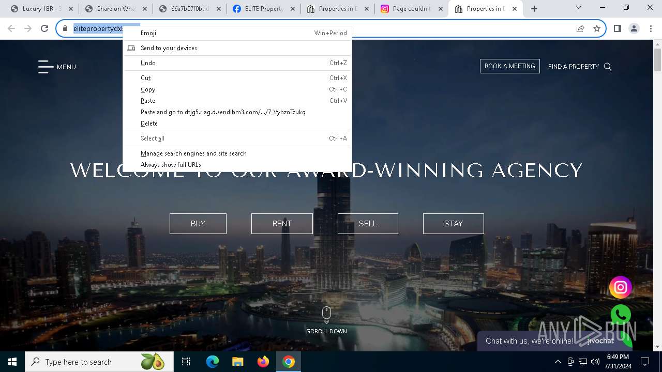662x372 pixels.
Task: Switch to Luxury 1BR tab
Action: point(41,9)
